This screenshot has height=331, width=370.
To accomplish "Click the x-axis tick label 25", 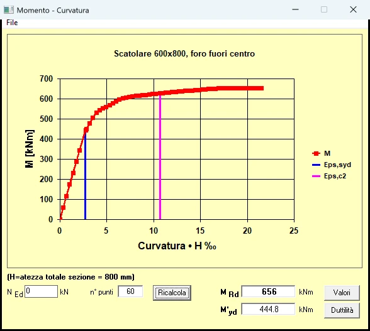I will [294, 231].
